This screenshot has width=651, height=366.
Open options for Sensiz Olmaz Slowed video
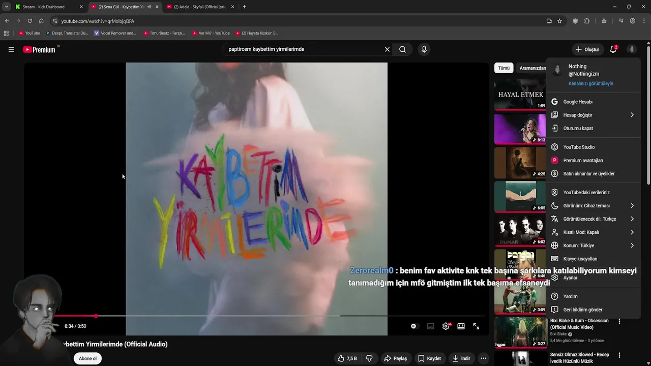coord(619,355)
